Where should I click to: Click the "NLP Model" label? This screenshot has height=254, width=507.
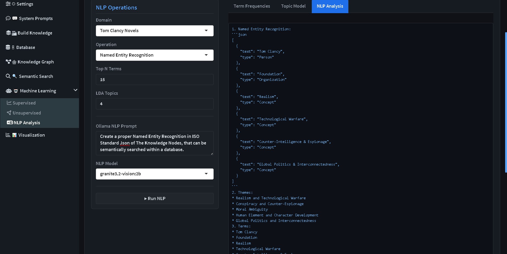(107, 163)
